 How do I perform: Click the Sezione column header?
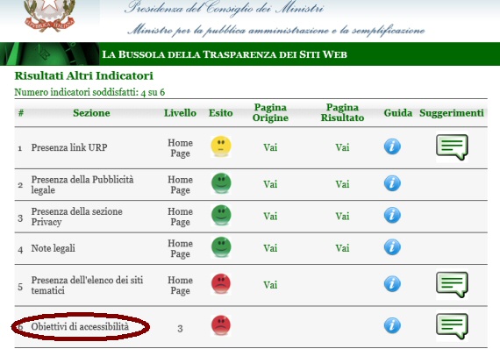point(91,113)
